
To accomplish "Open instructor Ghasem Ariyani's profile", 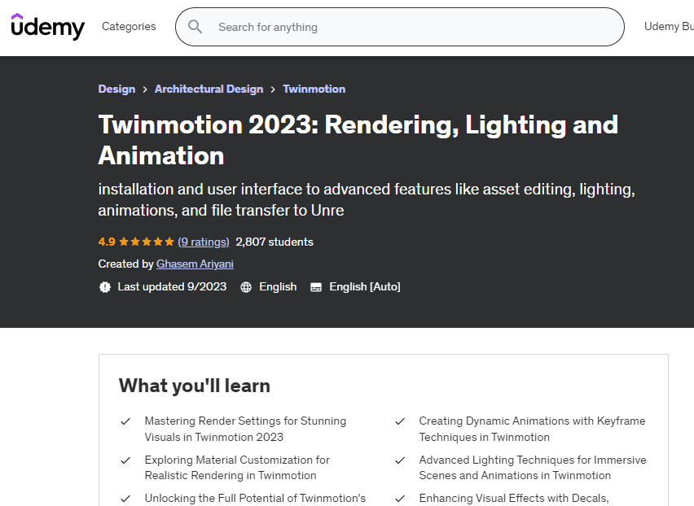I will point(195,264).
